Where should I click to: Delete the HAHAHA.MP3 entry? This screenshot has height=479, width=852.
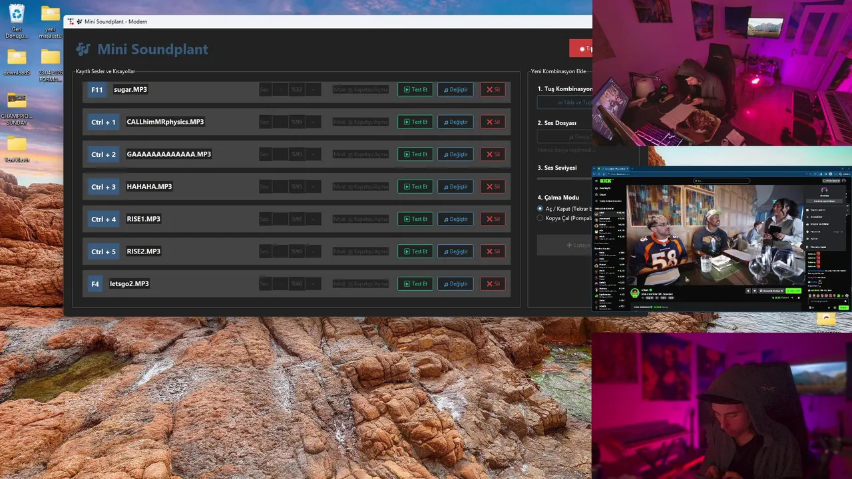[x=493, y=186]
